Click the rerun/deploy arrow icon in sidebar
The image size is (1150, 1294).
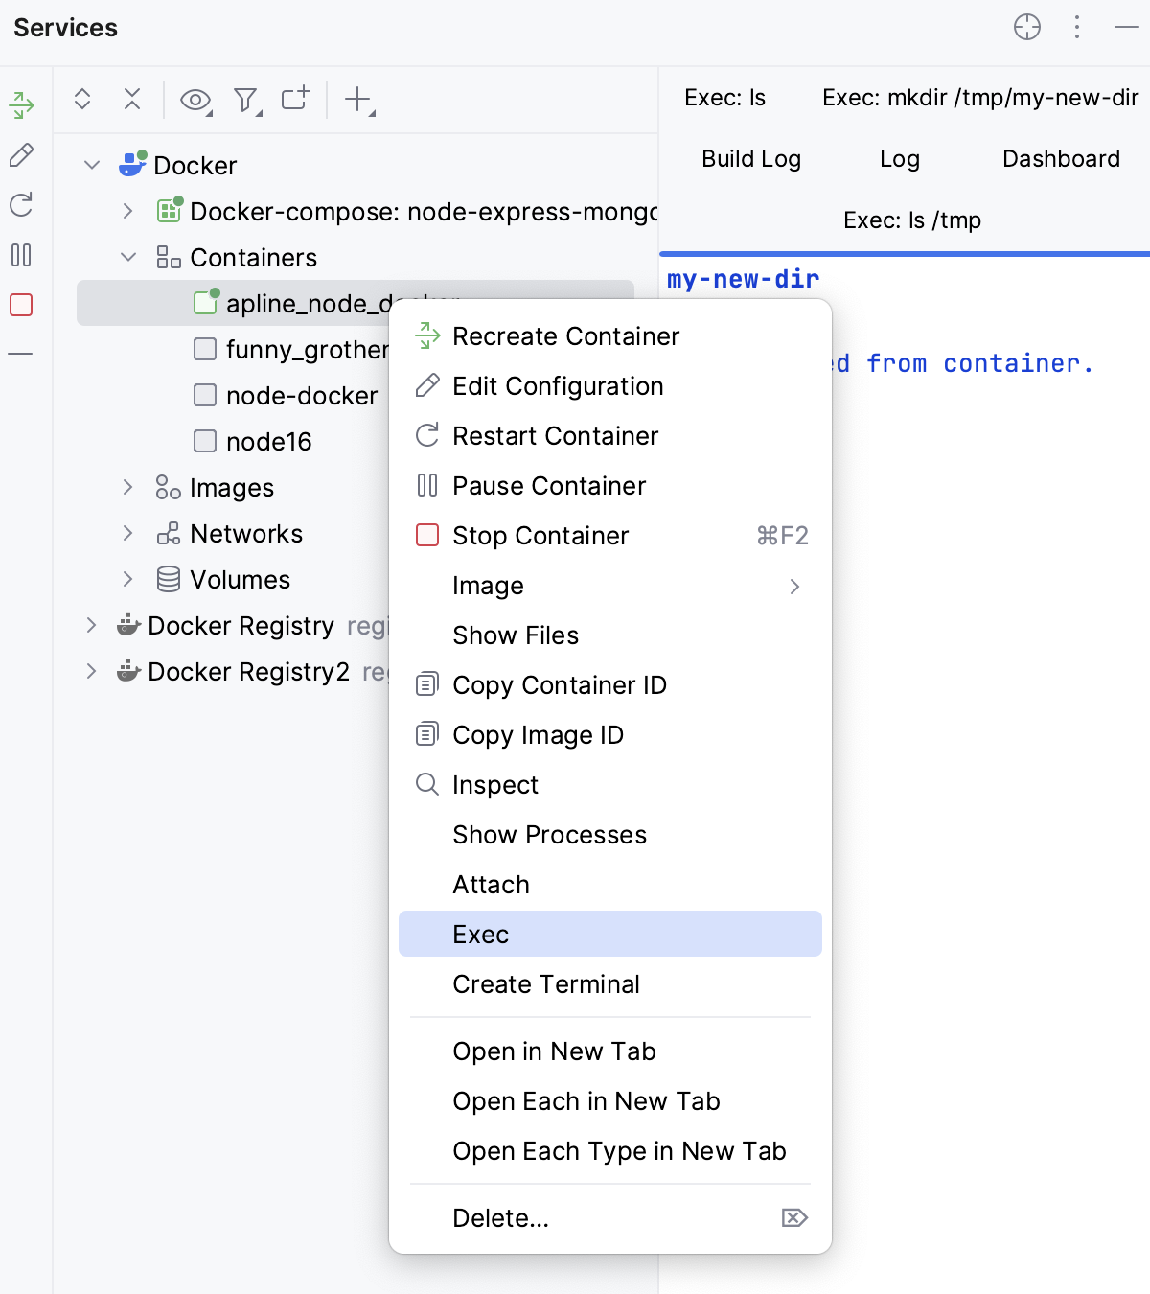click(x=21, y=104)
